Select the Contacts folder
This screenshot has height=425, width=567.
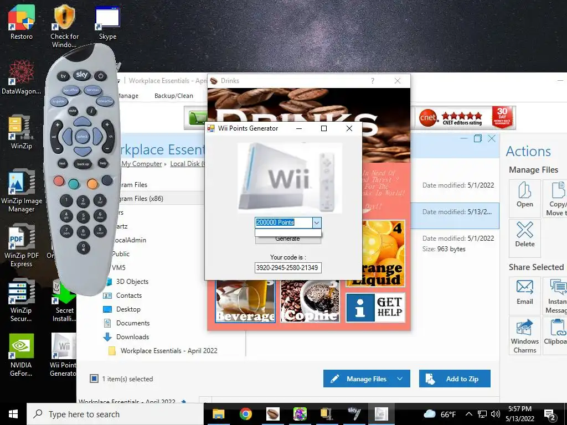[x=128, y=296]
